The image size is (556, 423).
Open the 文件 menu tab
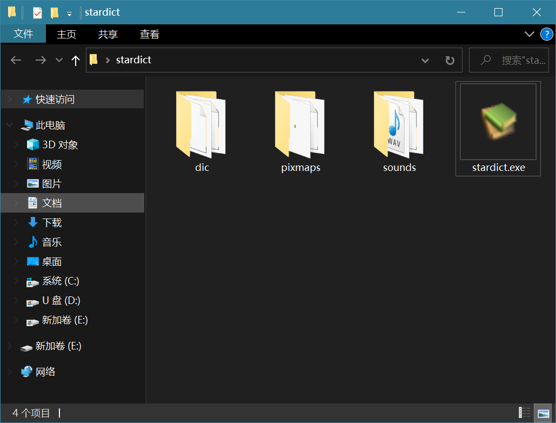tap(23, 34)
